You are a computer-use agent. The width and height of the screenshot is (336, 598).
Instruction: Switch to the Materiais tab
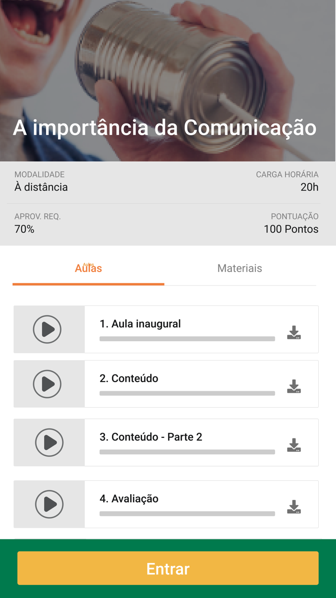(x=240, y=268)
